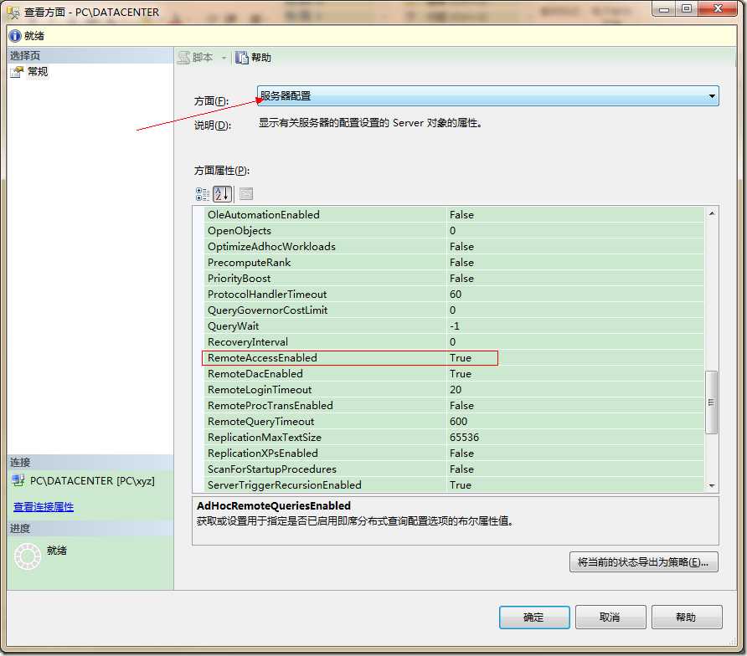The image size is (747, 656).
Task: Click the Script (脚本) toolbar icon
Action: click(x=184, y=58)
